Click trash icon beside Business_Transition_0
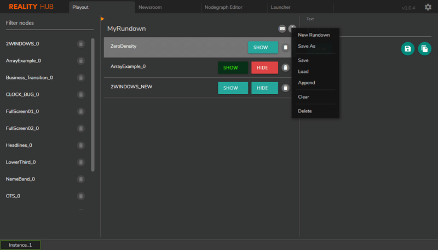The width and height of the screenshot is (438, 250). coord(80,78)
